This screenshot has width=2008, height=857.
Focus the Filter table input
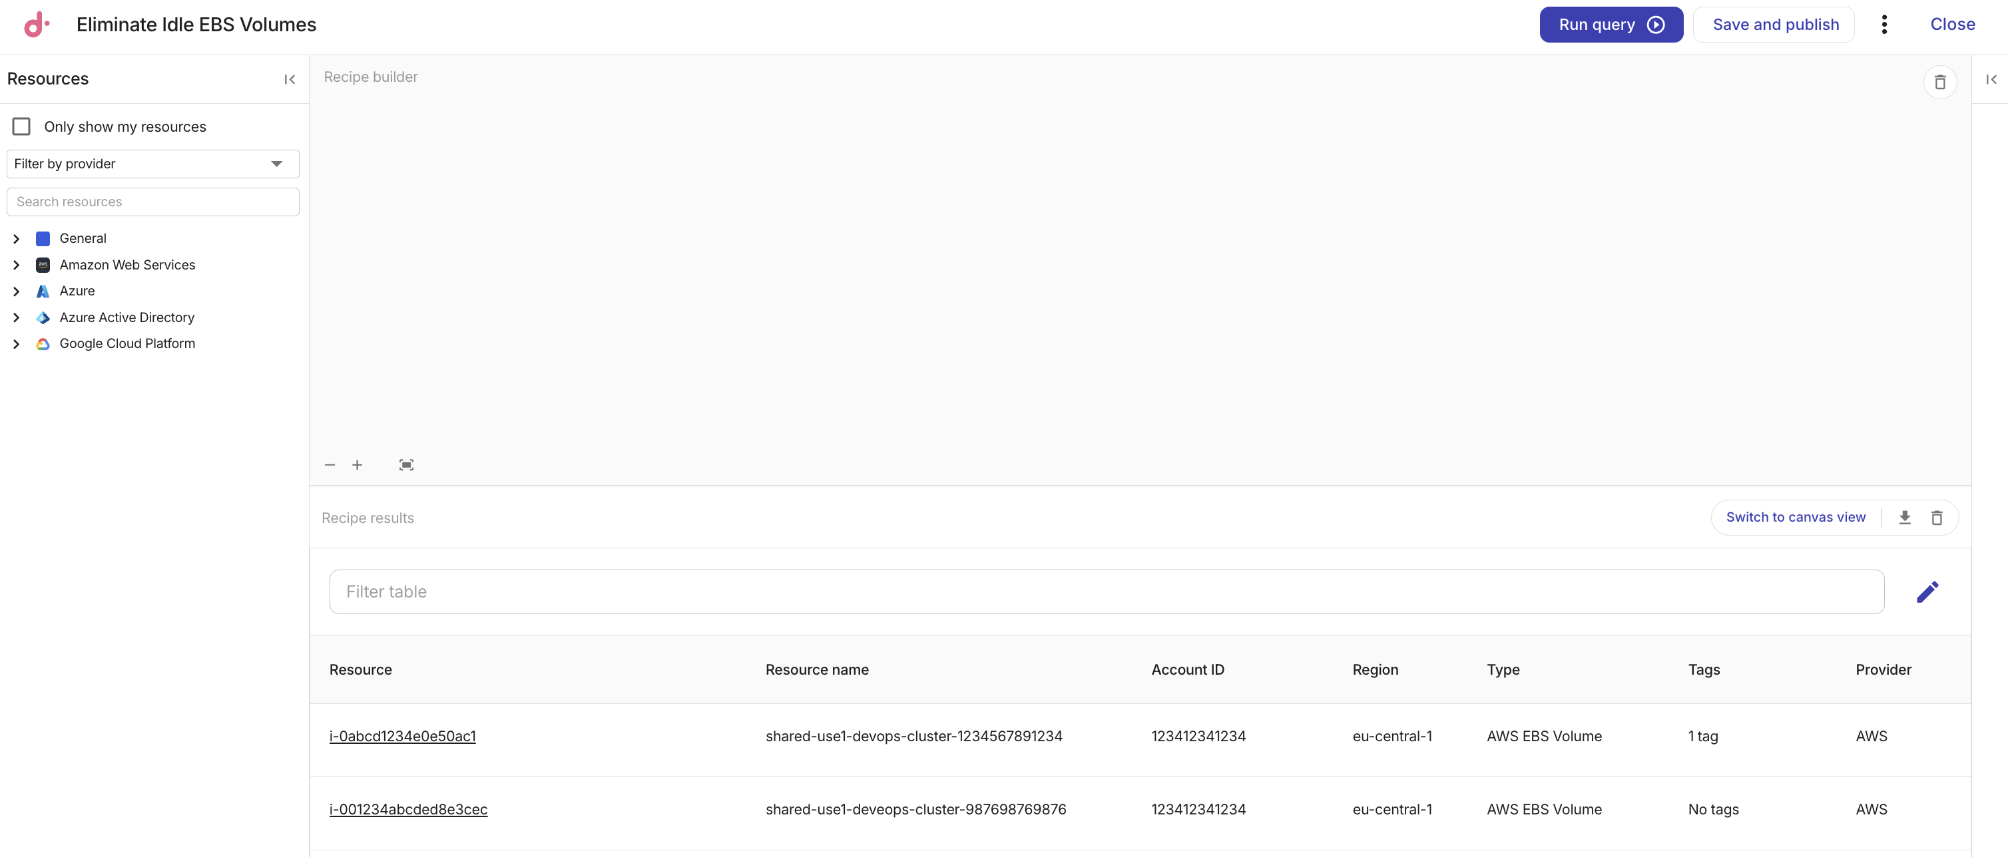coord(1107,592)
